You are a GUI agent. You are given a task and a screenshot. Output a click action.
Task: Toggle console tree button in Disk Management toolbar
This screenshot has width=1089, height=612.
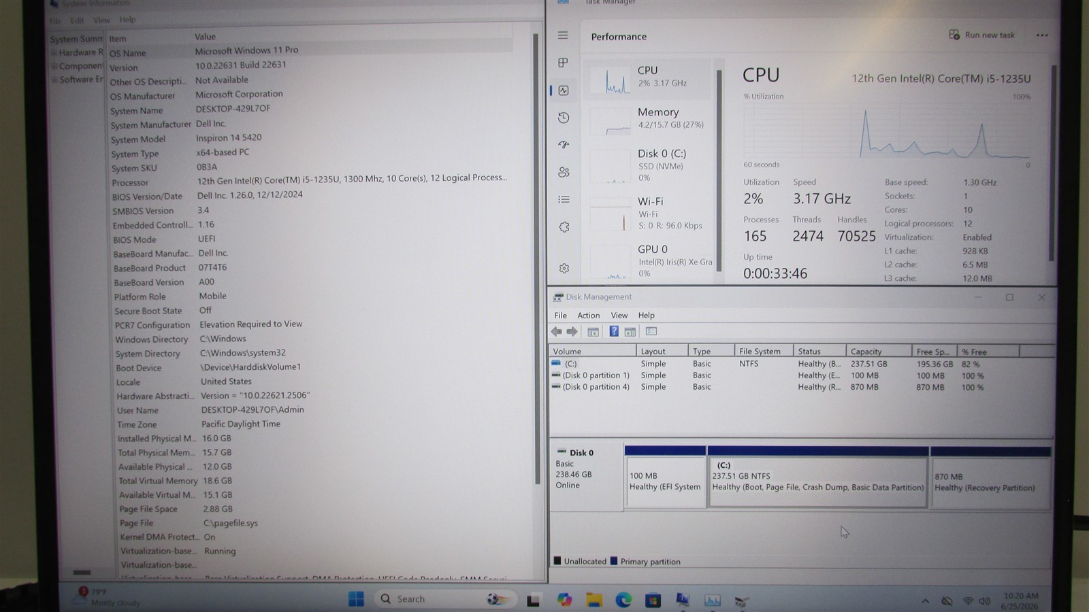click(x=593, y=332)
